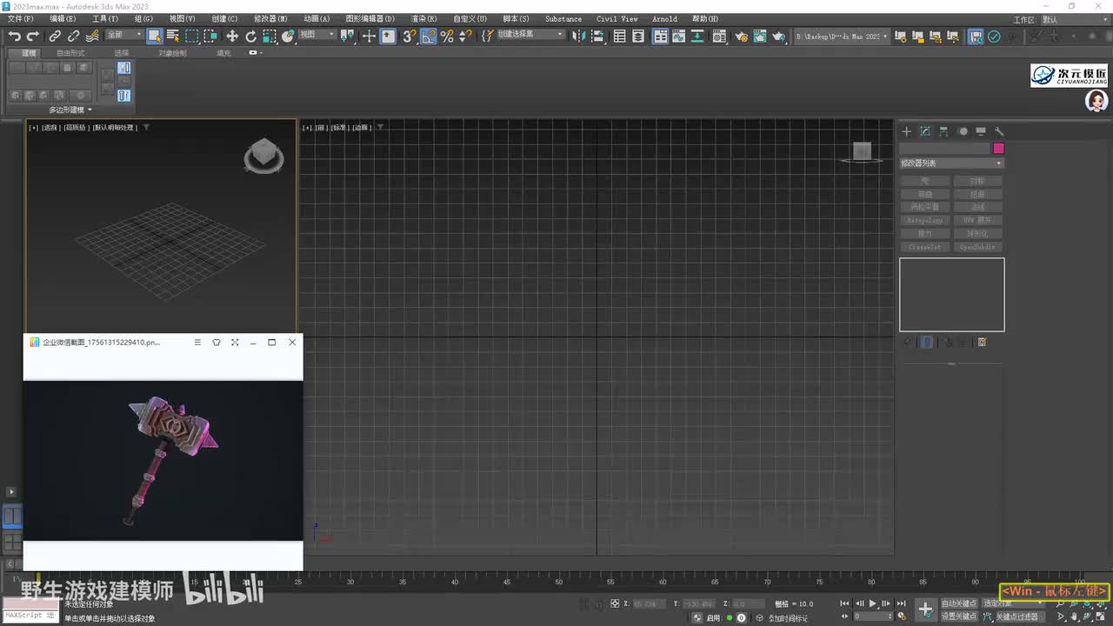Image resolution: width=1113 pixels, height=626 pixels.
Task: Open the Render Setup teapot icon
Action: click(742, 37)
